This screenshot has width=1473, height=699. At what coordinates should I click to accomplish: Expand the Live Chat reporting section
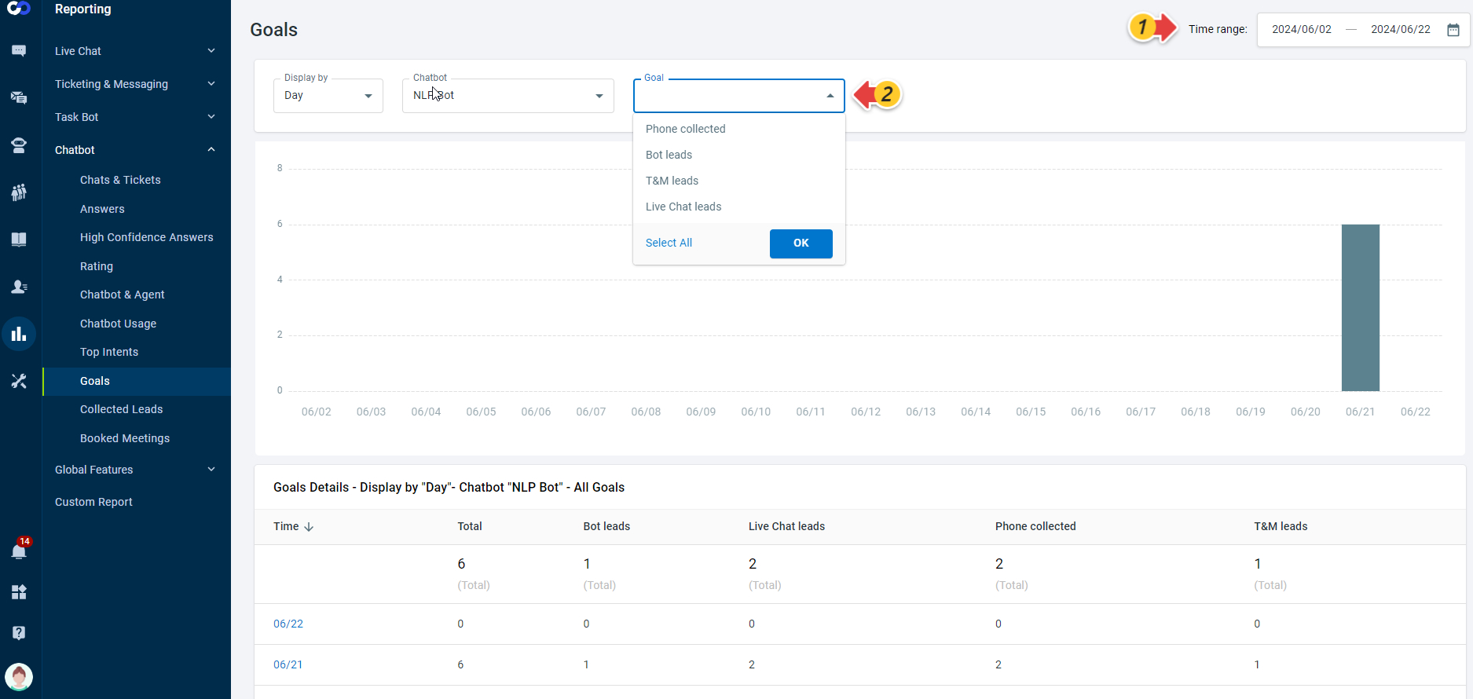(x=135, y=51)
